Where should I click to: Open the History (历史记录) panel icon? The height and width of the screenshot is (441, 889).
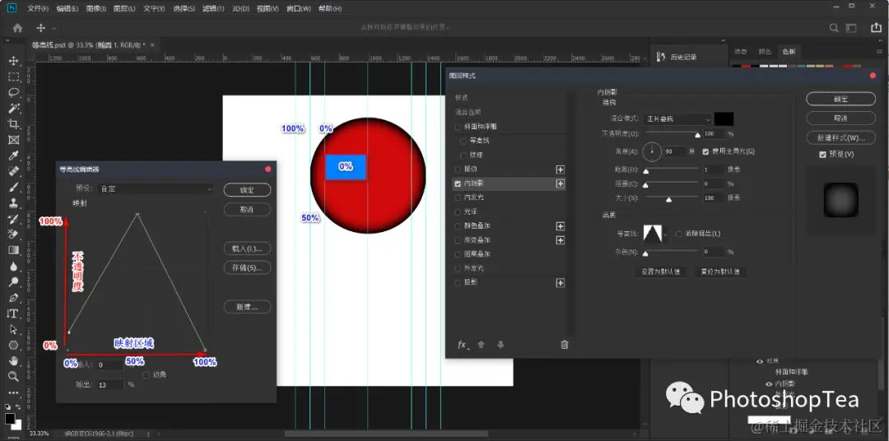point(660,57)
